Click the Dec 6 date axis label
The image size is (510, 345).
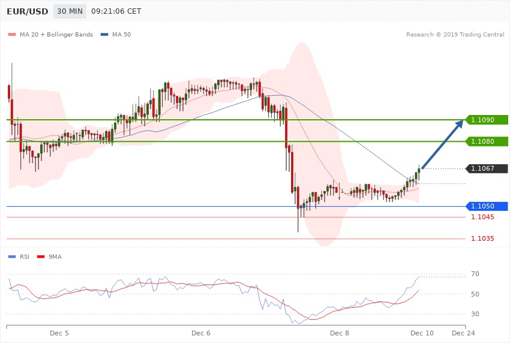(201, 332)
